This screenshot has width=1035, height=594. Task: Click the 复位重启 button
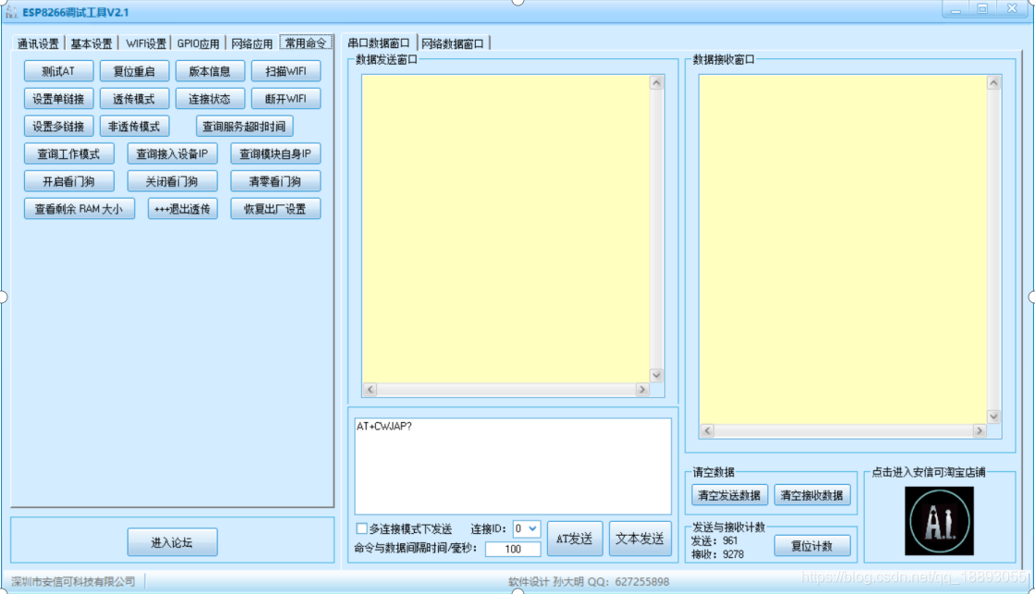(134, 71)
